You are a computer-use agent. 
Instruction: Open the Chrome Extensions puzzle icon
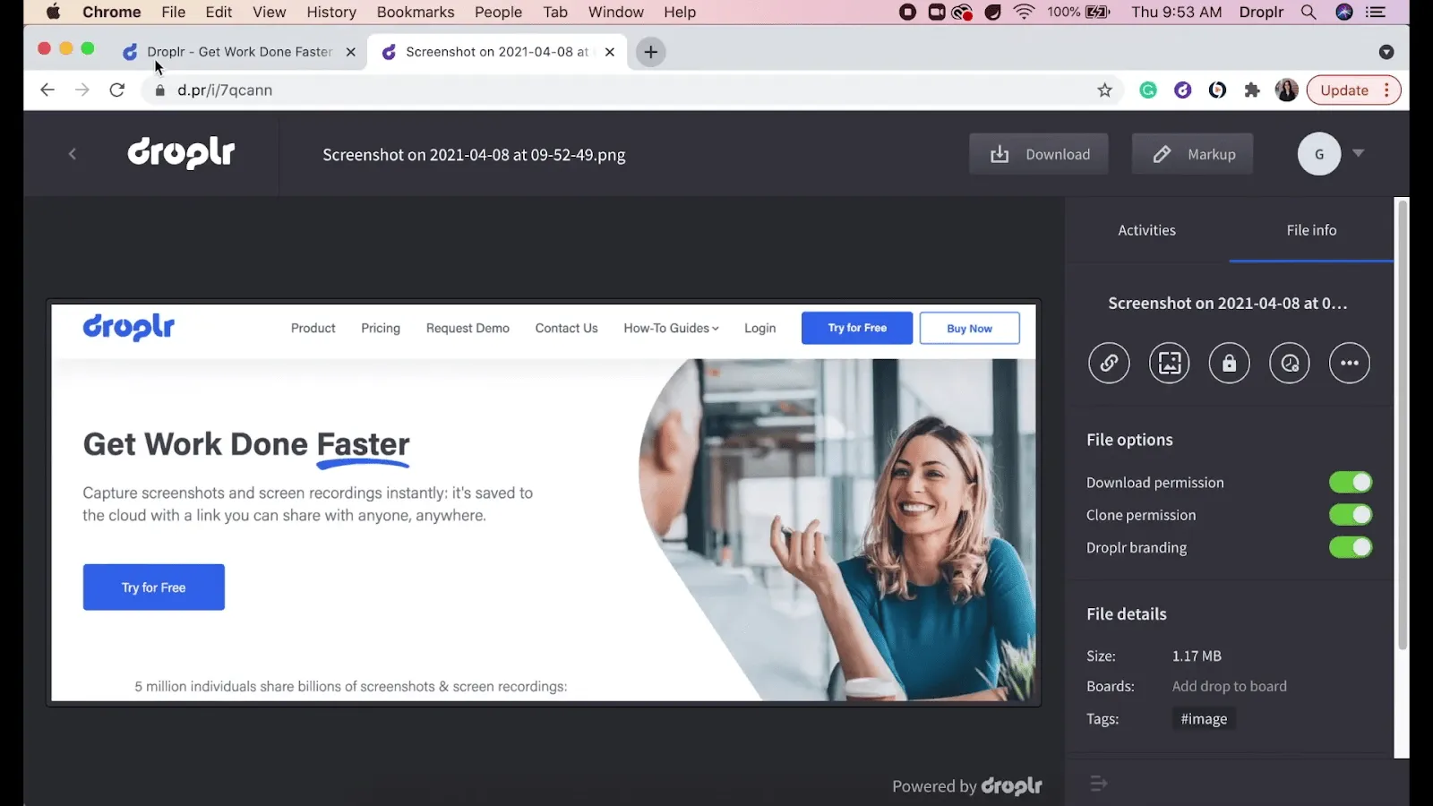(x=1252, y=90)
